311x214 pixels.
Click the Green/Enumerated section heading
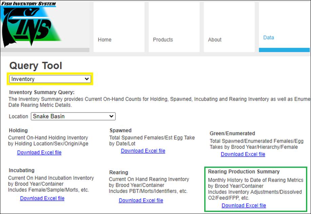[x=232, y=134]
